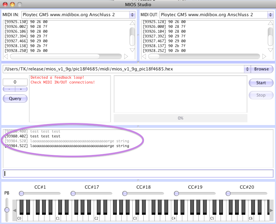Click 'Detected a feedback loop!' message
This screenshot has height=224, width=276.
tap(57, 77)
